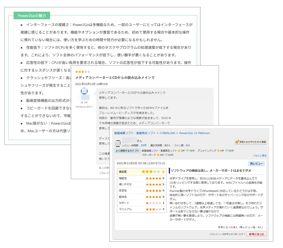Viewport: 283px width, 248px height.
Task: Click the もっと見る link
Action: tap(260, 155)
